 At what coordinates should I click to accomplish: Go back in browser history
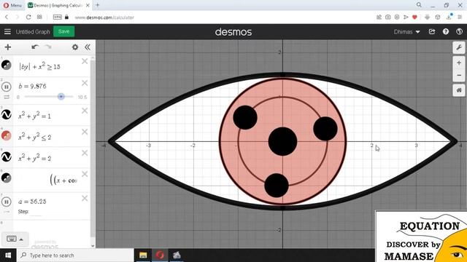(x=7, y=17)
